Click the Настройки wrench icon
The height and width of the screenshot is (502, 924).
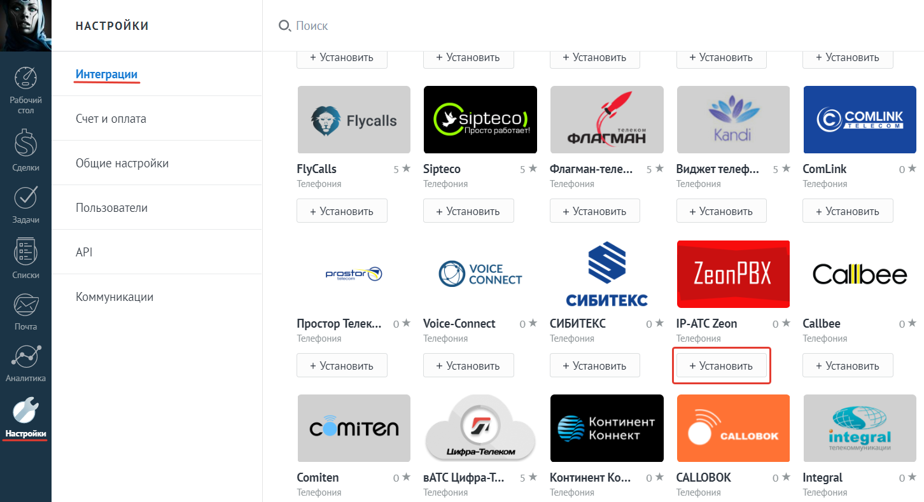click(25, 410)
